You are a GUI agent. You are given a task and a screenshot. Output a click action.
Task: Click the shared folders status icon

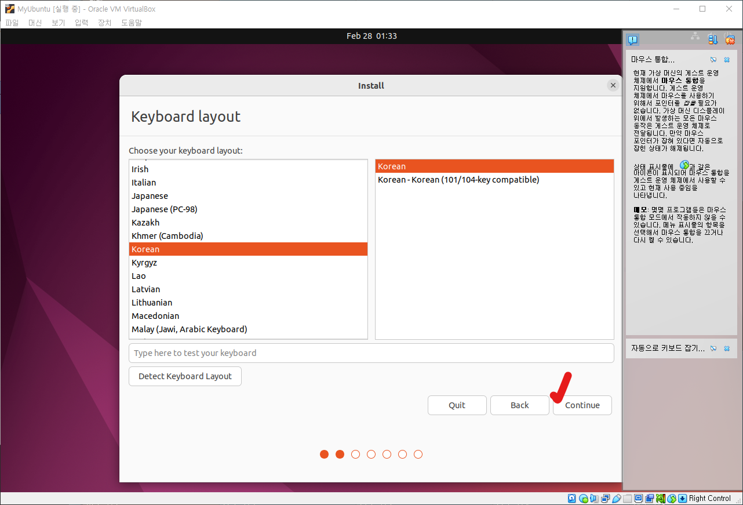[627, 499]
